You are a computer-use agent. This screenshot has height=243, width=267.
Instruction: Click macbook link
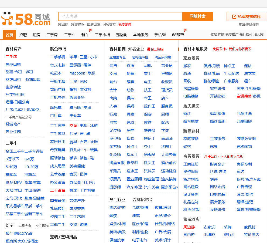[77, 73]
